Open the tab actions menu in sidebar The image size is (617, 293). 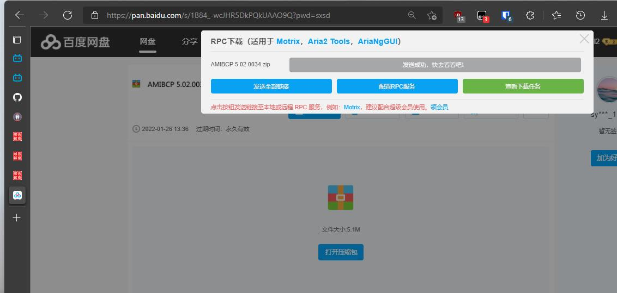[x=17, y=40]
